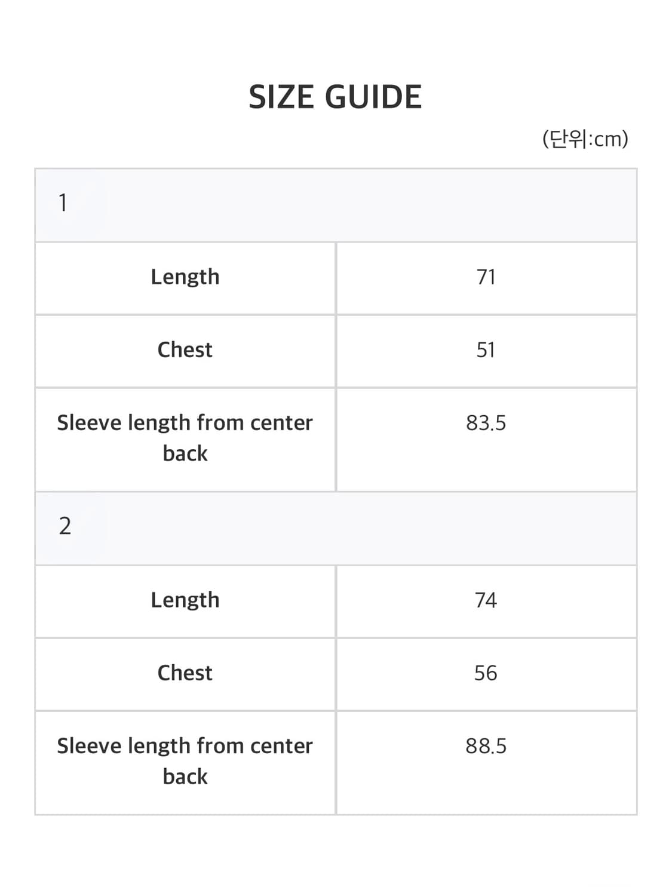Screen dimensions: 672x887
Task: Select the sleeve value 83.5
Action: click(x=486, y=423)
